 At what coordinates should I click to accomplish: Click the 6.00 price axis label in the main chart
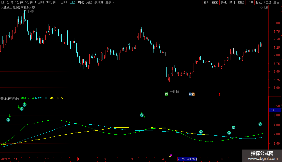click(277, 88)
